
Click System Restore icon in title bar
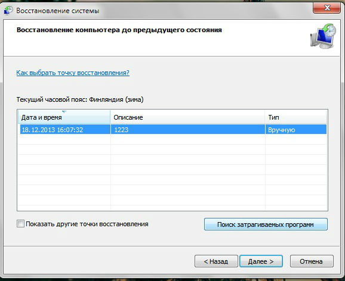click(x=8, y=10)
